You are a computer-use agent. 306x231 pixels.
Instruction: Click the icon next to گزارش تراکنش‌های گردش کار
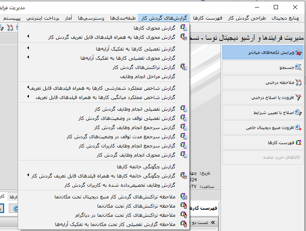point(183,67)
